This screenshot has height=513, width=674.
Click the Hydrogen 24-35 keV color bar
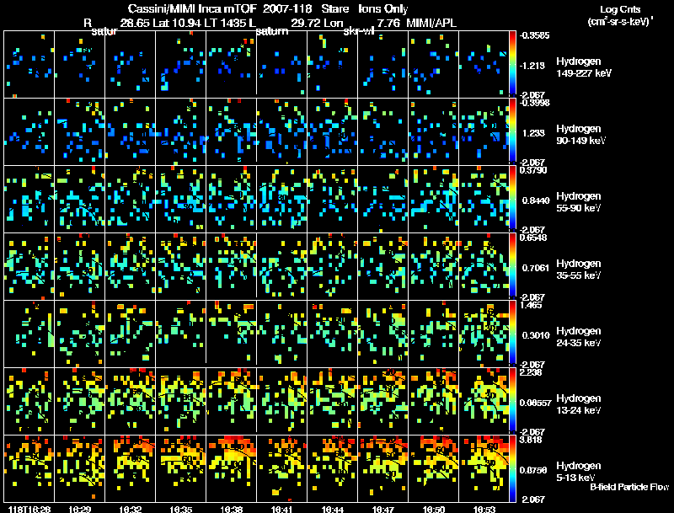tap(512, 334)
